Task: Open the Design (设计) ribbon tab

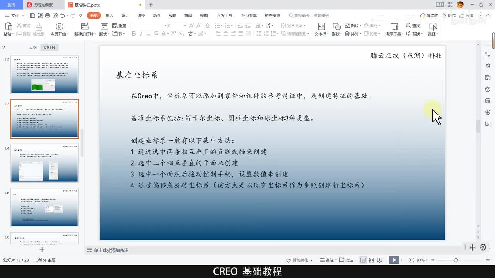Action: click(x=125, y=15)
